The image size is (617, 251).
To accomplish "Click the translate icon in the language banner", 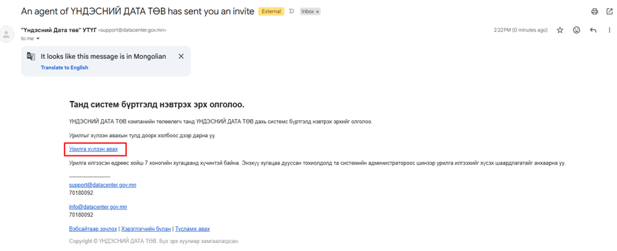I will [31, 56].
